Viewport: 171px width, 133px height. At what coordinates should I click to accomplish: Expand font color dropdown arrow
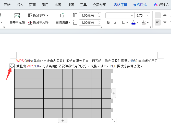(x=138, y=22)
